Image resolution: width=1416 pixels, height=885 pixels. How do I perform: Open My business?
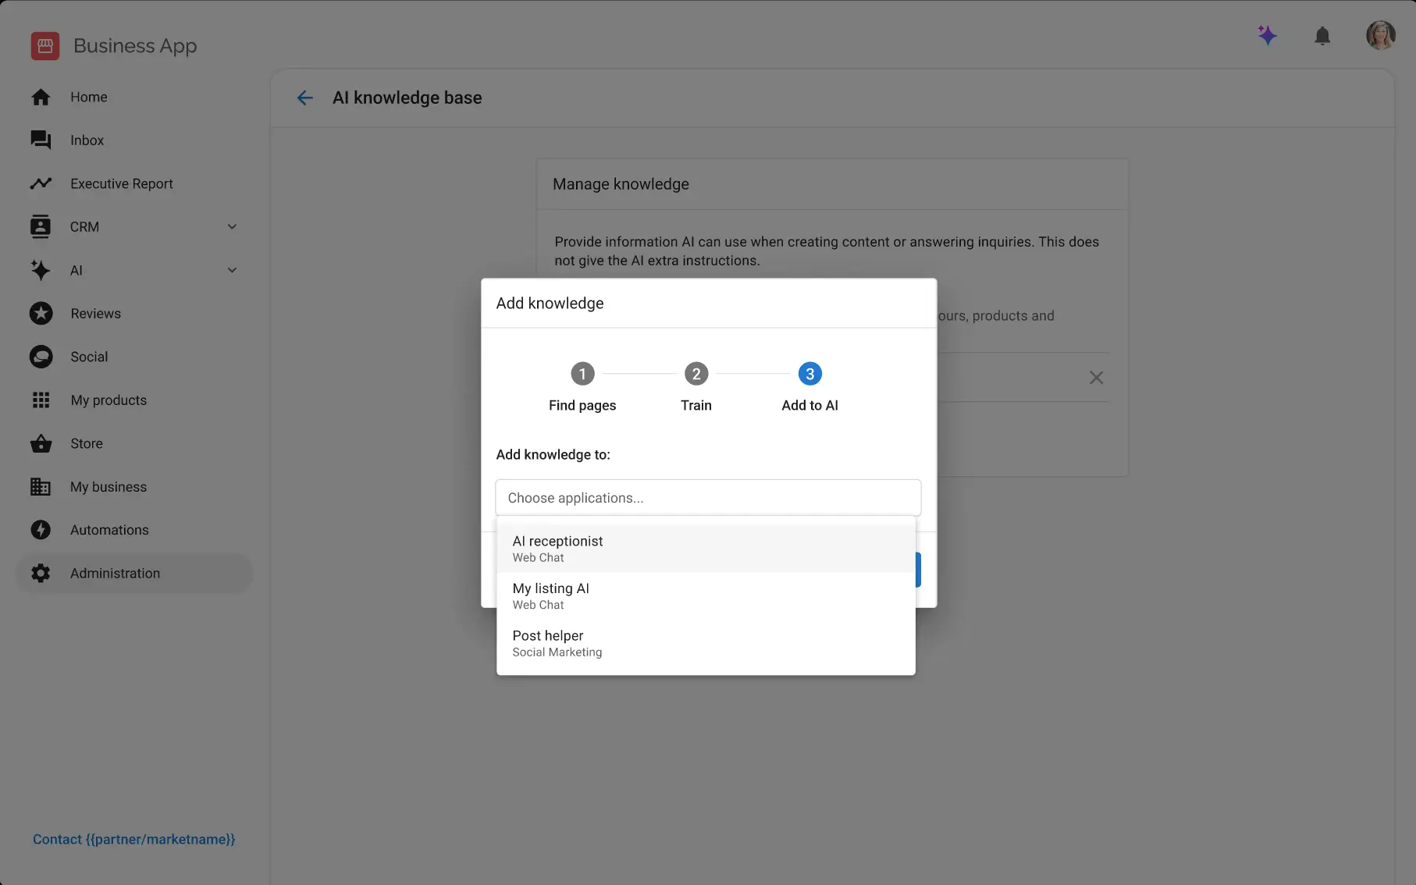coord(108,486)
